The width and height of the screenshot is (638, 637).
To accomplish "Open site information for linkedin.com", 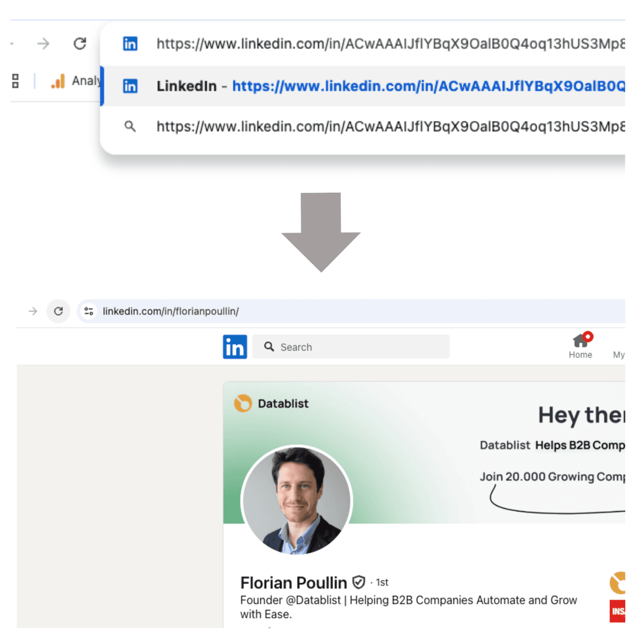I will (x=89, y=311).
